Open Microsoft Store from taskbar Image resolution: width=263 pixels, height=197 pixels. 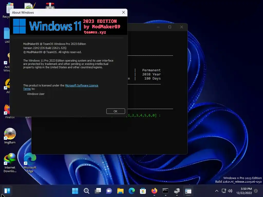[x=143, y=191]
